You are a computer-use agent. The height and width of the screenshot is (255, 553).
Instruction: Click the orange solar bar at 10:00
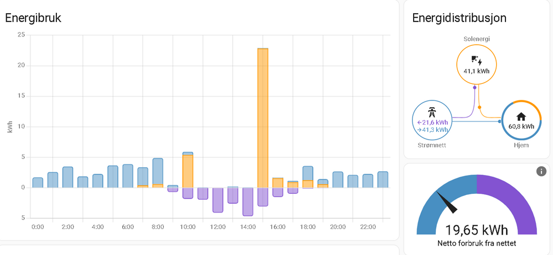pyautogui.click(x=188, y=171)
